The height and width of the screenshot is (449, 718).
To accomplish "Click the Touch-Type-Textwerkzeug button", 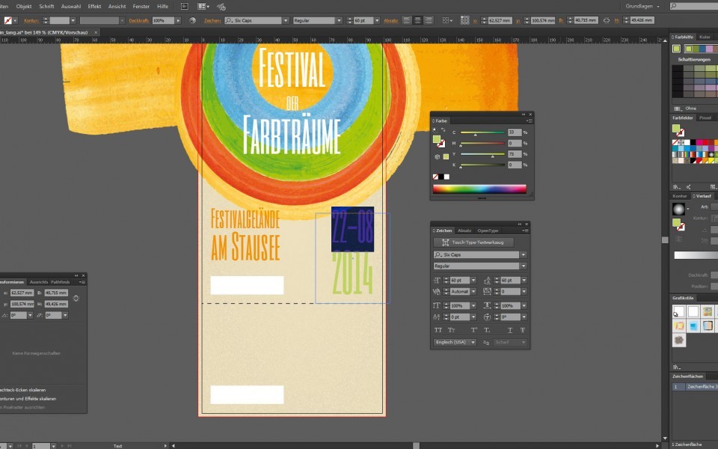I will [x=473, y=242].
